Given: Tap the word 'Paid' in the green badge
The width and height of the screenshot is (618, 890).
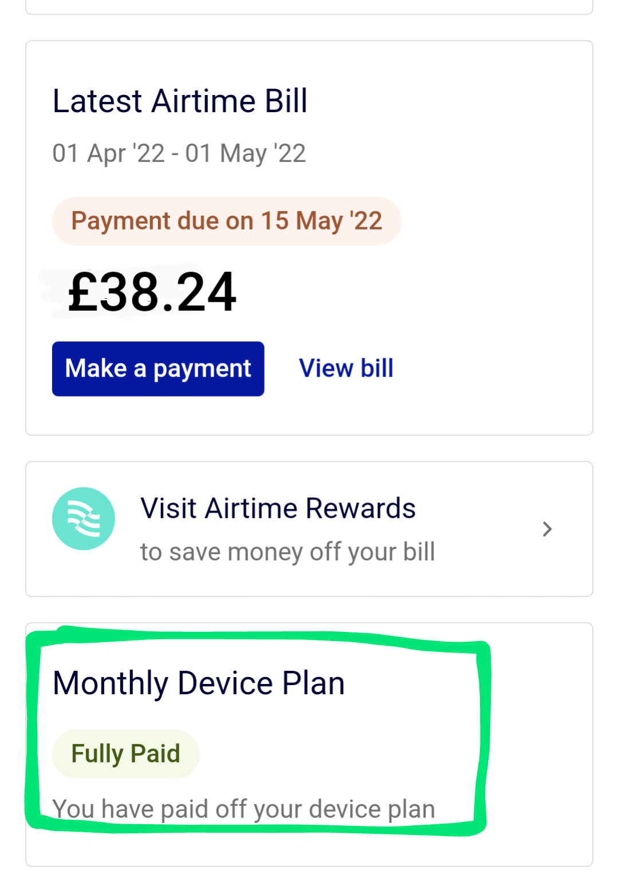Looking at the screenshot, I should [x=155, y=754].
